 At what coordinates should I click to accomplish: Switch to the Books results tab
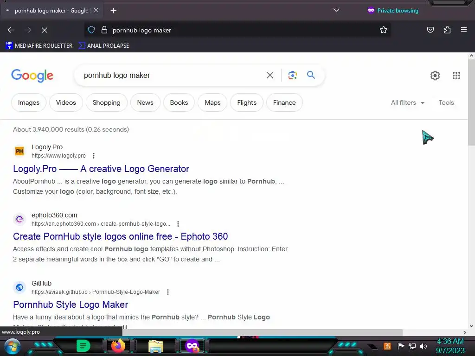pyautogui.click(x=179, y=102)
